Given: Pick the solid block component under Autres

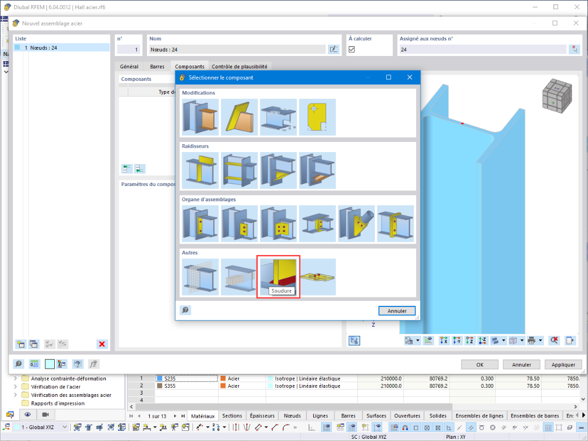Looking at the screenshot, I should click(x=239, y=276).
